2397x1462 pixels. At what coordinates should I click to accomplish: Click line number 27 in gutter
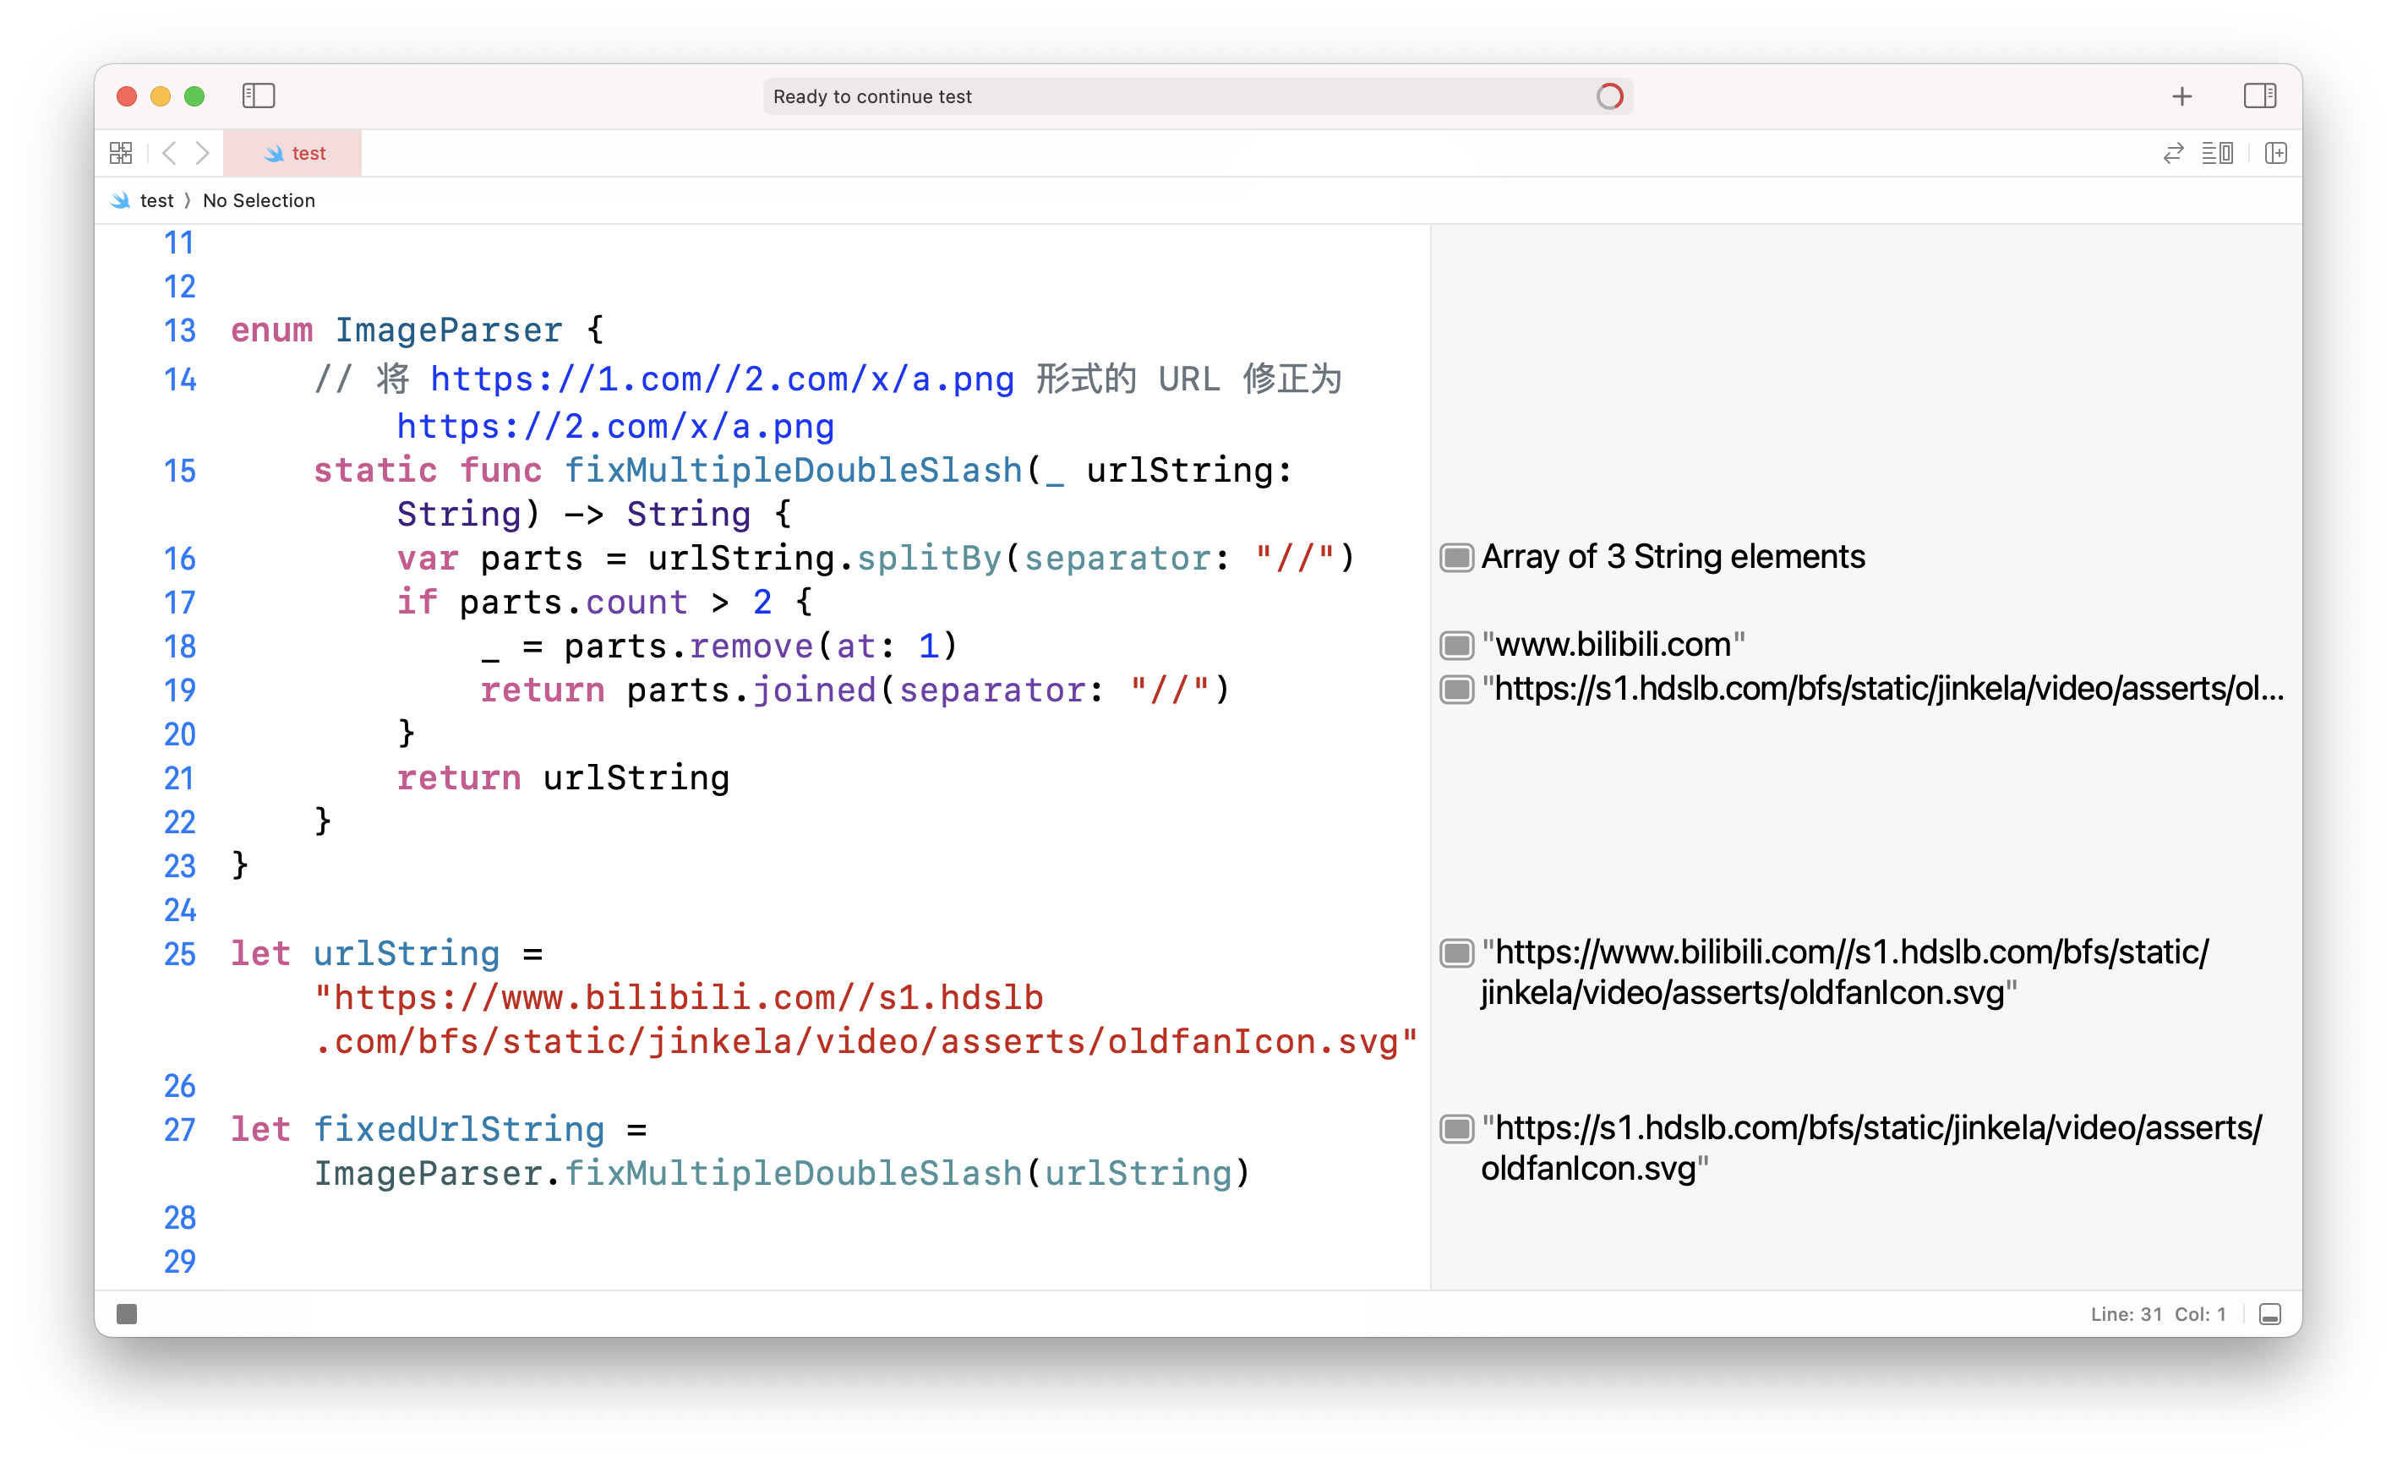click(180, 1129)
